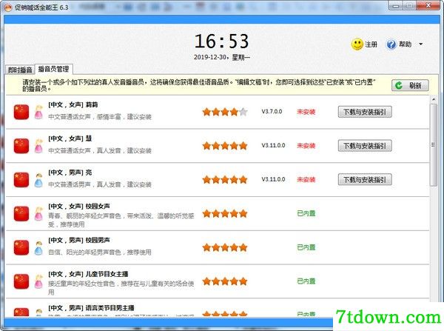This screenshot has height=331, width=444.
Task: Click the China flag icon in 亮 row
Action: tap(21, 180)
